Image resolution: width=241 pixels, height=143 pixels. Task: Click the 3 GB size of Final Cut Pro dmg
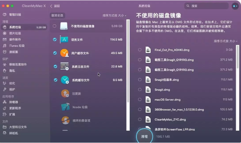229,50
